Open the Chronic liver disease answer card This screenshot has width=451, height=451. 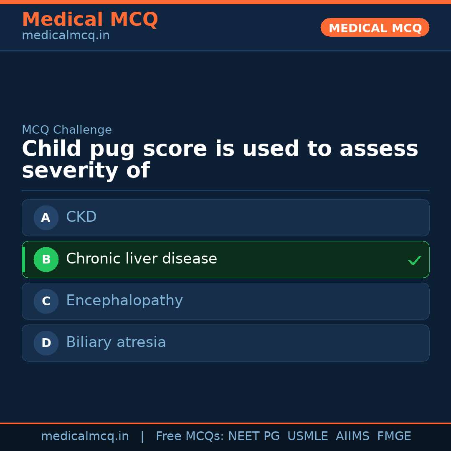point(225,259)
